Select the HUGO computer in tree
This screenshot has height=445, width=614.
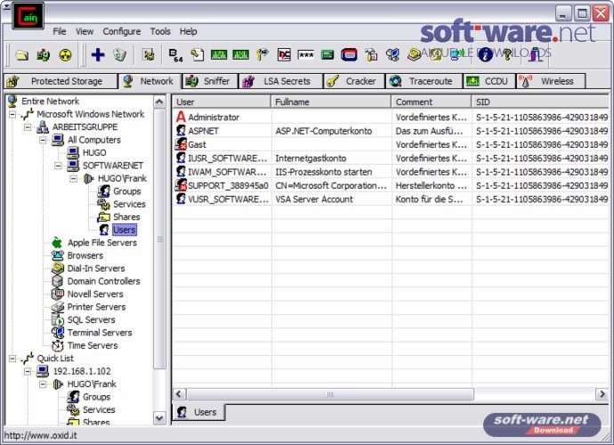click(94, 153)
